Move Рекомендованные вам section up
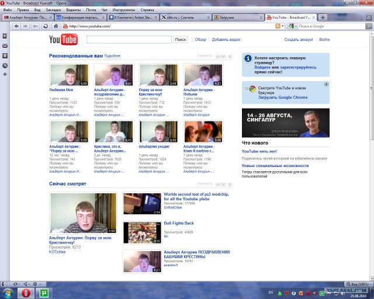 point(218,57)
